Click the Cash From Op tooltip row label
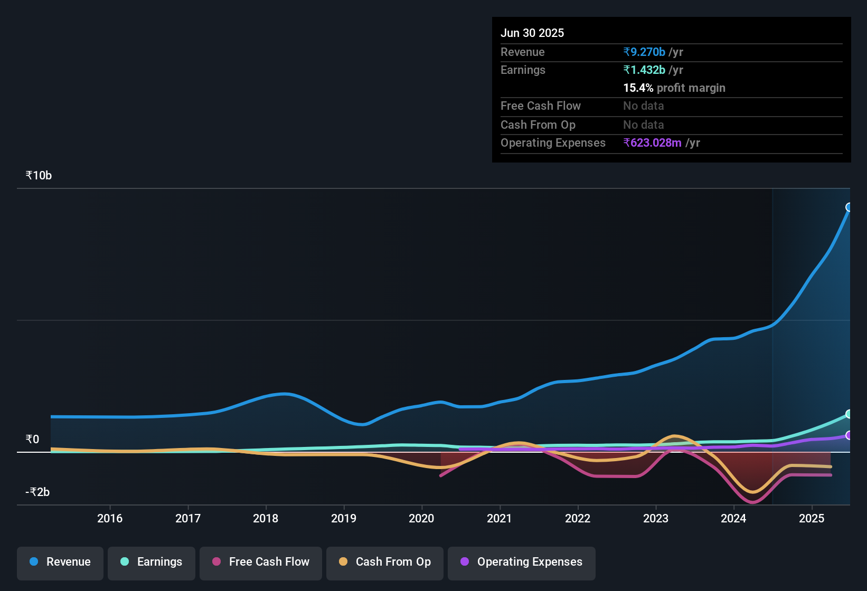Screen dimensions: 867x591 pos(538,125)
